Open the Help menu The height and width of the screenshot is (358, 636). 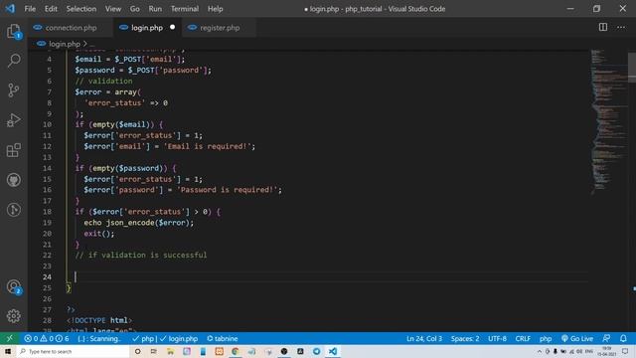[x=215, y=9]
